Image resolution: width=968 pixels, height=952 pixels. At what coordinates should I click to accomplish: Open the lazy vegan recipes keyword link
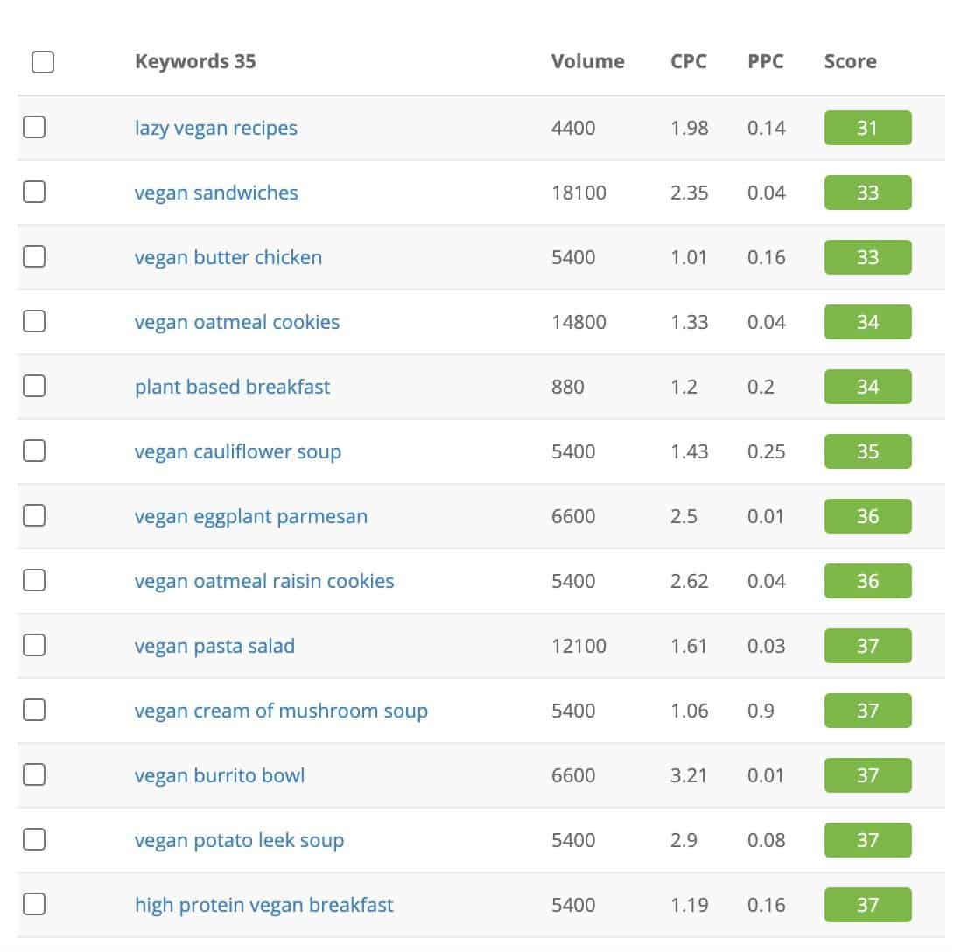coord(215,128)
